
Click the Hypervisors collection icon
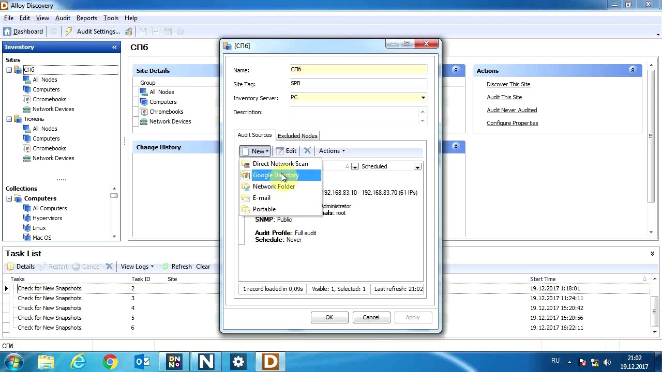coord(27,218)
